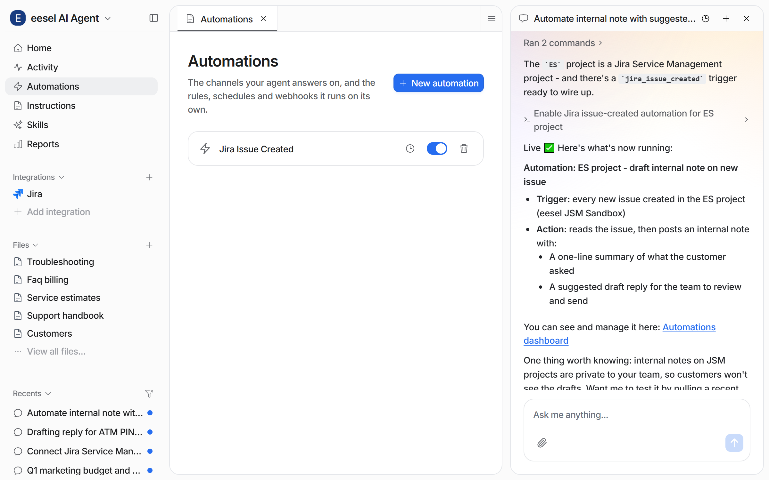
Task: Open the Service estimates file
Action: [81, 298]
